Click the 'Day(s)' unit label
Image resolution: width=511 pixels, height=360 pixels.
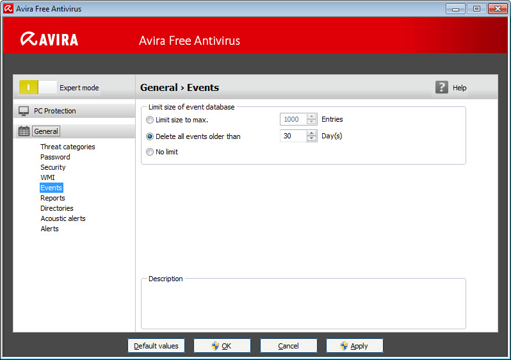point(332,136)
